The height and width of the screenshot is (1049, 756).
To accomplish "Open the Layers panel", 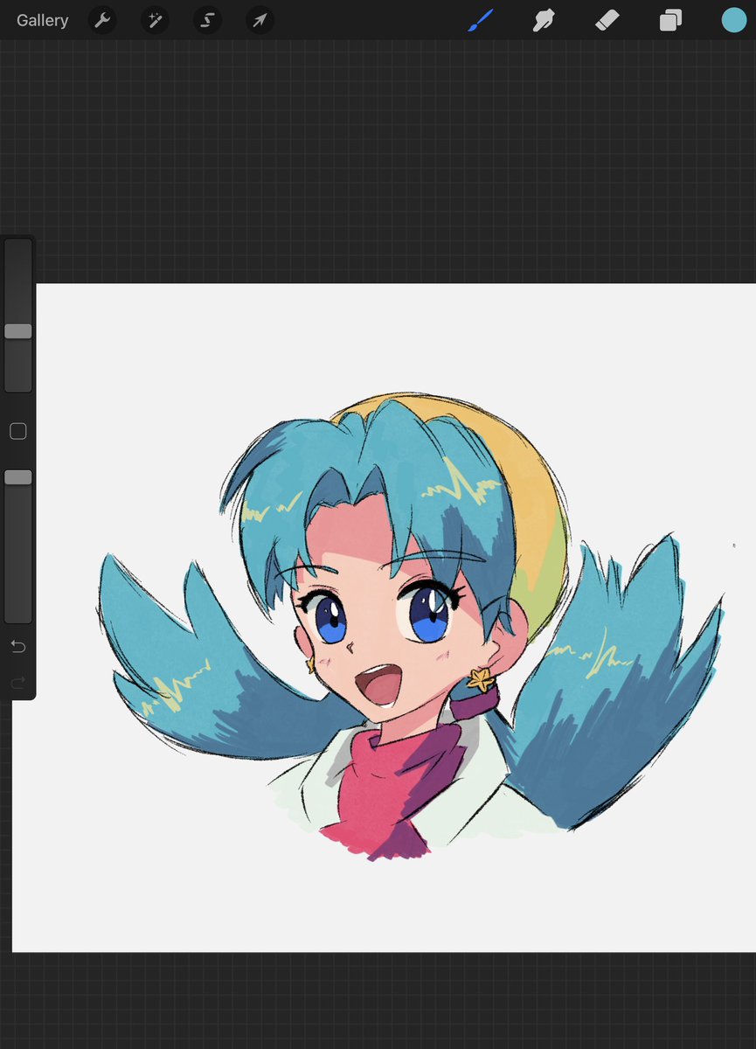I will 670,20.
